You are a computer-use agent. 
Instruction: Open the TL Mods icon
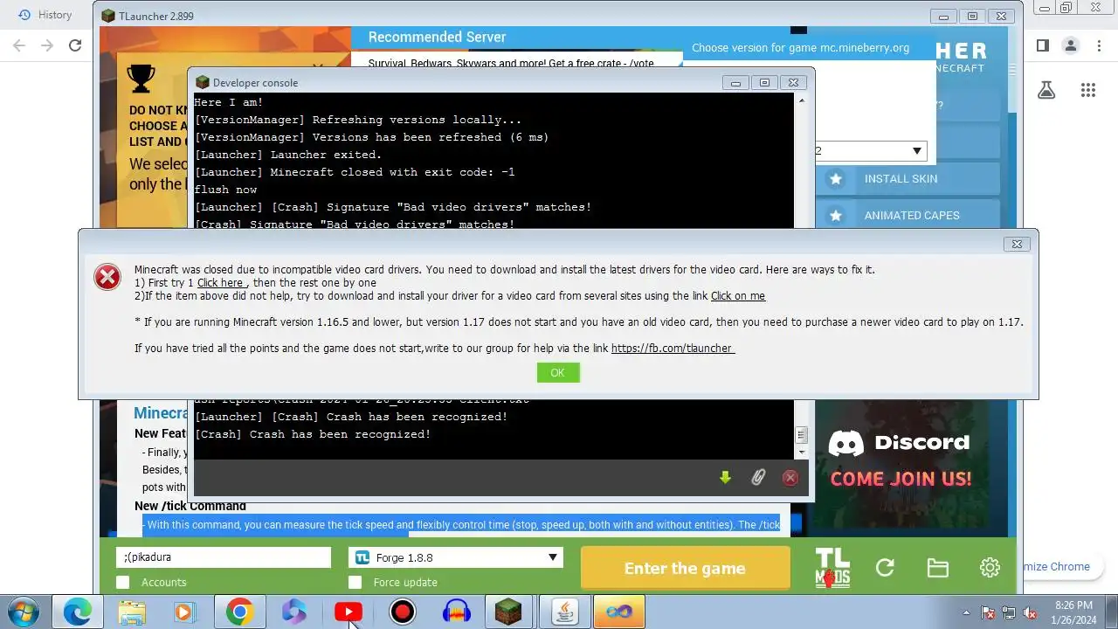coord(832,568)
